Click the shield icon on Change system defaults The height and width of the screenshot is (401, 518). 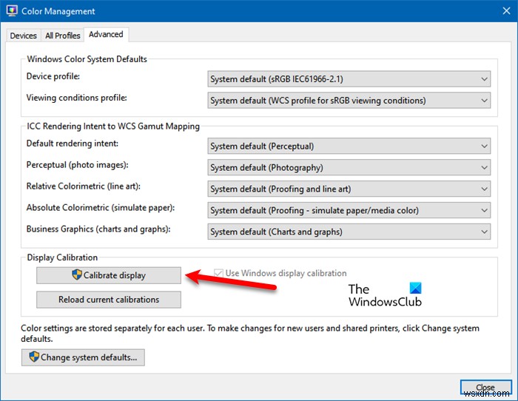[34, 357]
